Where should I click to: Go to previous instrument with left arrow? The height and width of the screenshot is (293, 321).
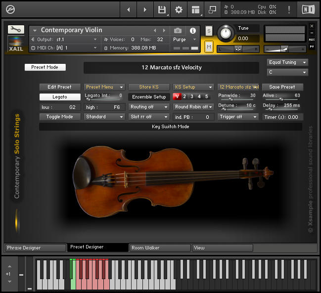pos(129,9)
